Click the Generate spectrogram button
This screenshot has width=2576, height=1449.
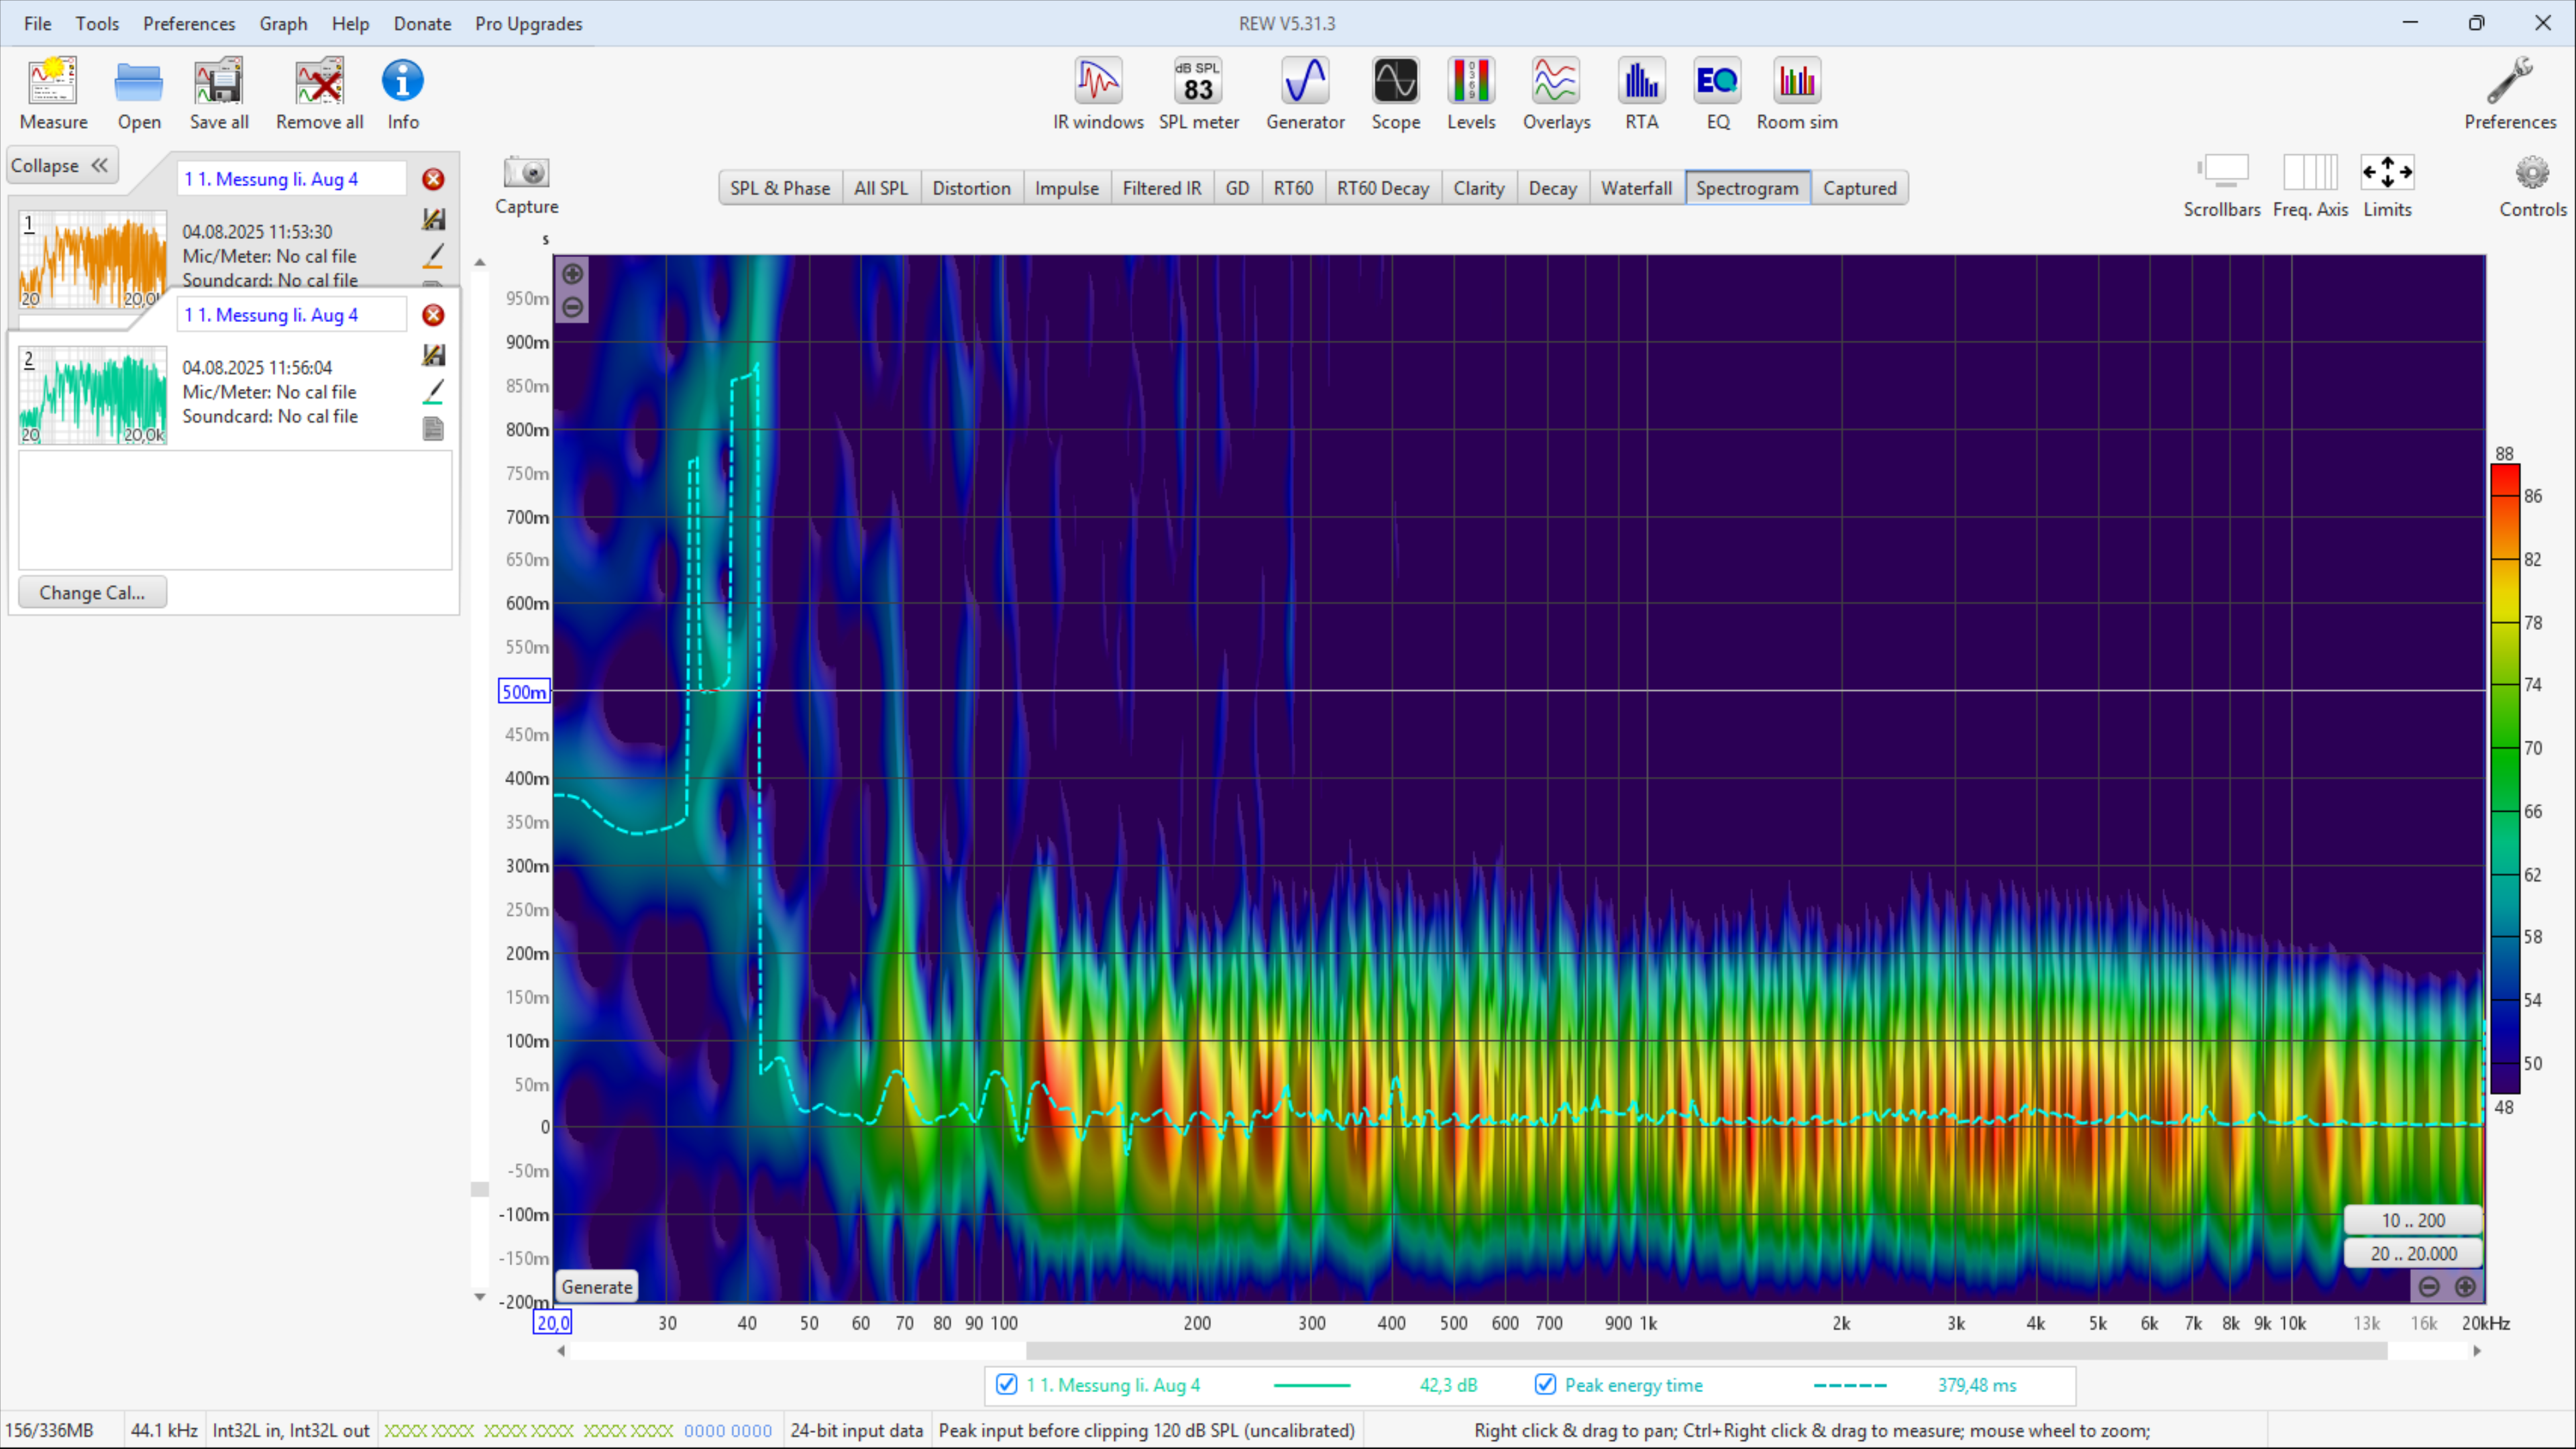pos(596,1286)
